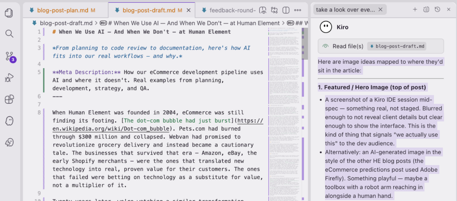457x201 pixels.
Task: Click the feedback-round- tab file icon
Action: click(x=203, y=10)
